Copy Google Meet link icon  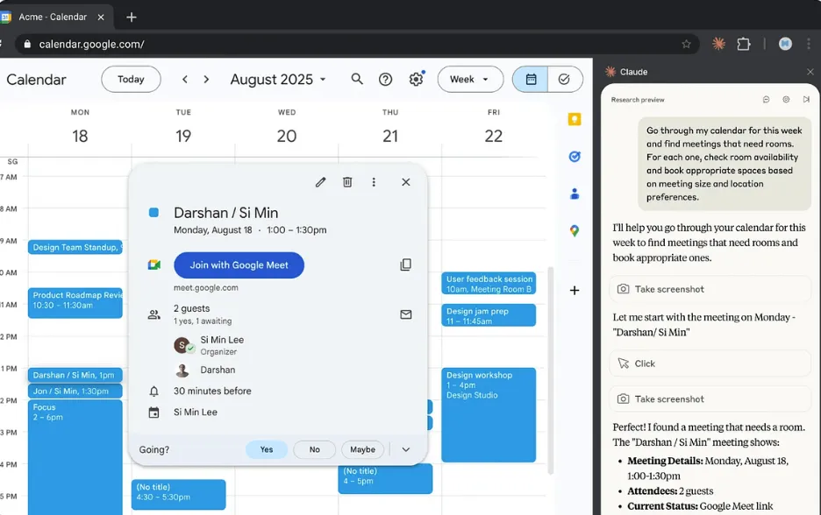pos(406,265)
